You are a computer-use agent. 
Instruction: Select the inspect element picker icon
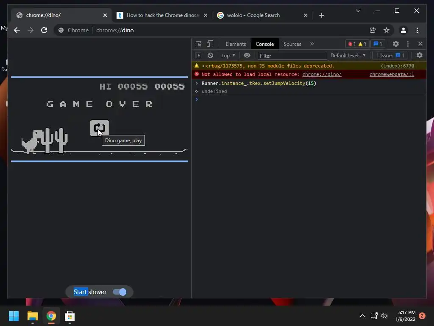tap(198, 44)
